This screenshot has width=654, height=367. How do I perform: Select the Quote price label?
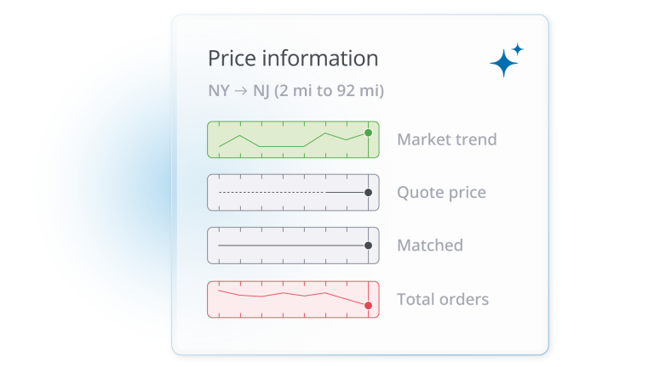(x=441, y=193)
